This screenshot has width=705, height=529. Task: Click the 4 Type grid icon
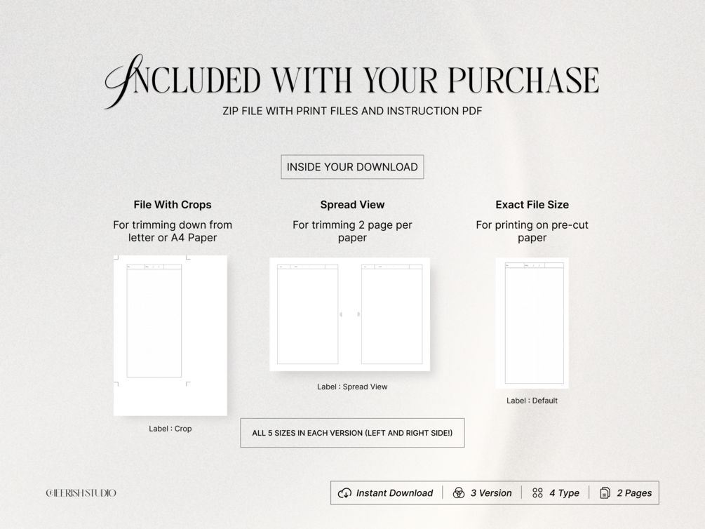click(x=537, y=493)
